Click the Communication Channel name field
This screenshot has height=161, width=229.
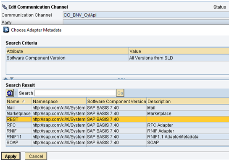point(146,15)
